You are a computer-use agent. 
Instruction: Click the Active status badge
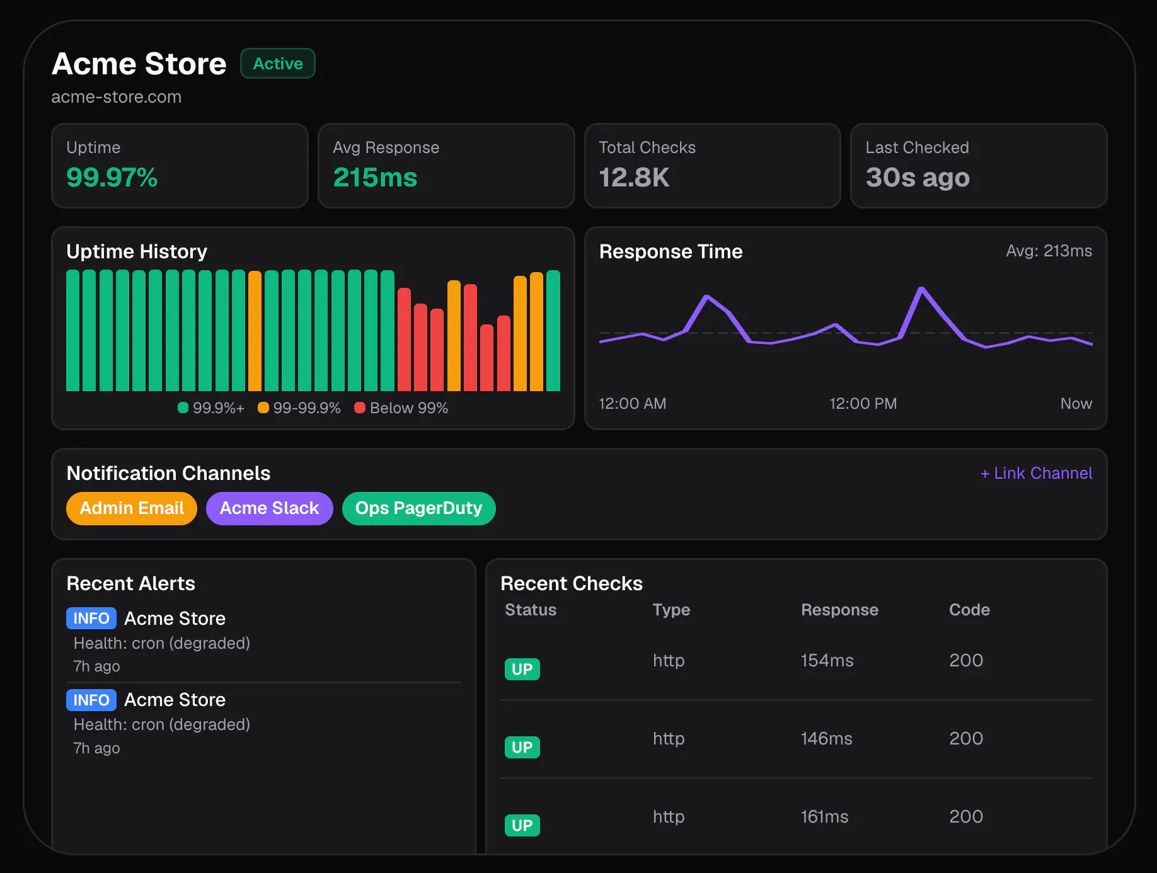coord(278,64)
